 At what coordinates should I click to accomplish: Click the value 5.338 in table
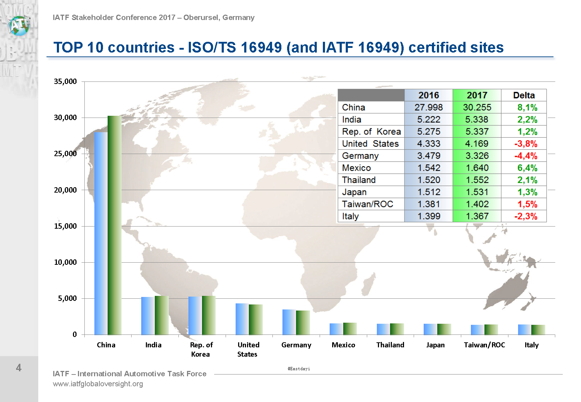point(477,120)
